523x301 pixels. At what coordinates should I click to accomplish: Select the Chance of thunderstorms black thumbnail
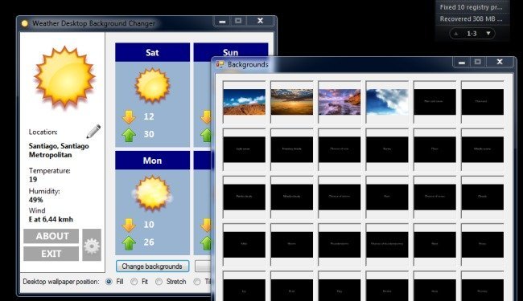pyautogui.click(x=387, y=245)
